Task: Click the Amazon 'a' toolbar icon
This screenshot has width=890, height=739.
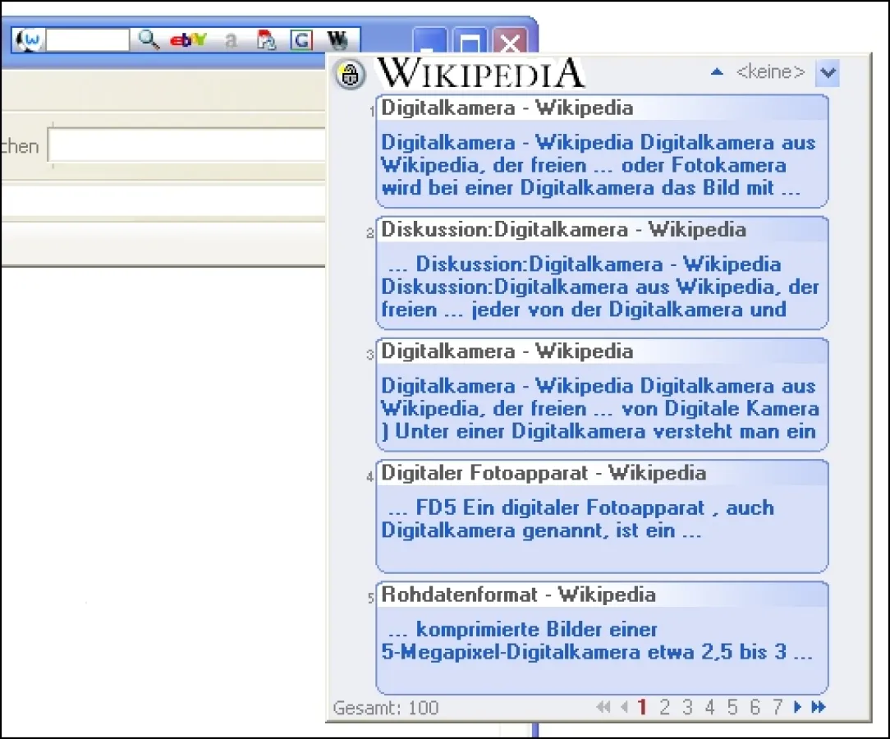Action: tap(231, 39)
